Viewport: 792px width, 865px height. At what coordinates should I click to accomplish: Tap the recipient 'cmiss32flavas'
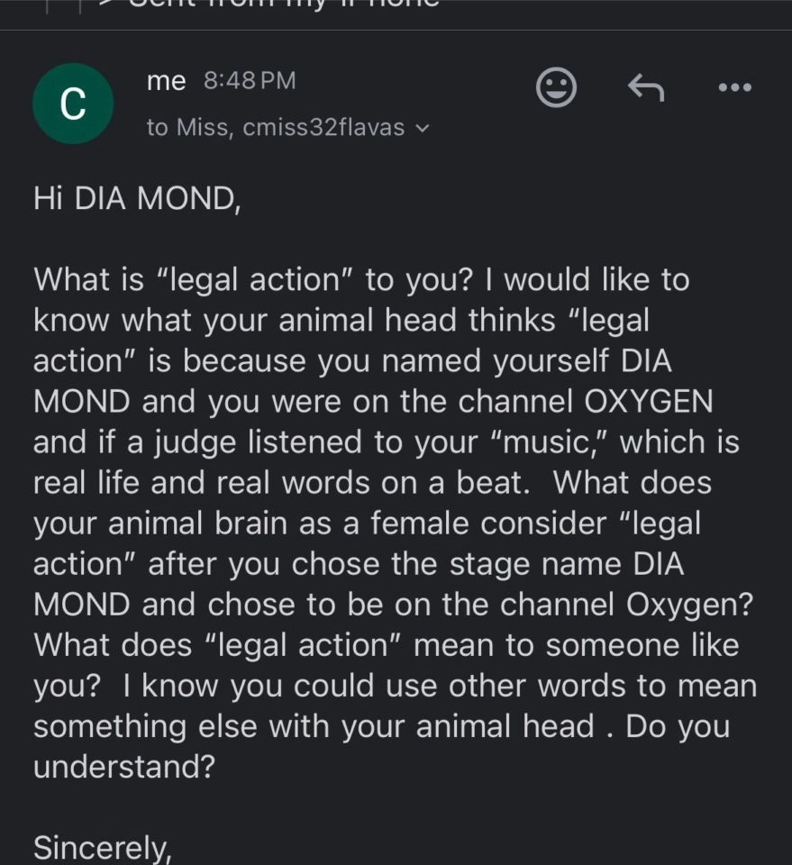point(323,127)
